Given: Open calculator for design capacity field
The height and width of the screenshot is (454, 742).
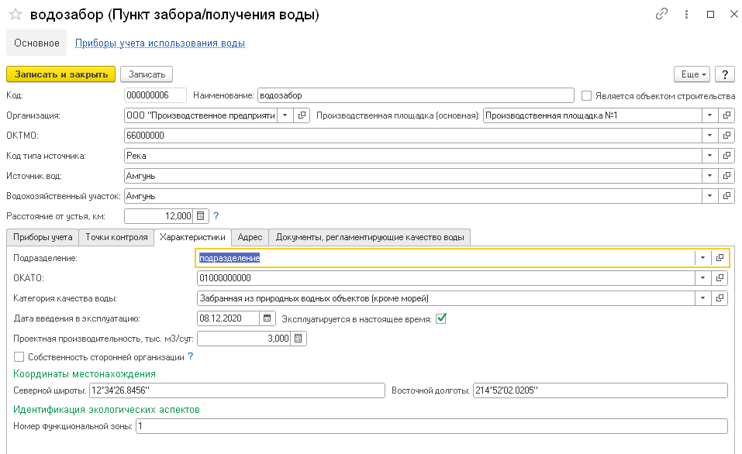Looking at the screenshot, I should (299, 339).
